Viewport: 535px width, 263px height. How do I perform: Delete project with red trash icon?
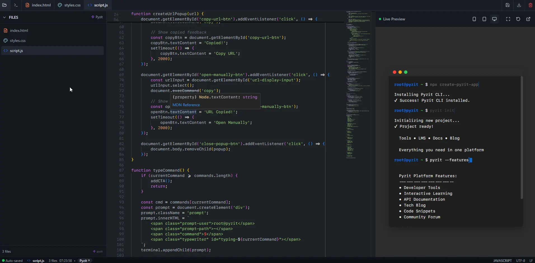click(x=530, y=5)
